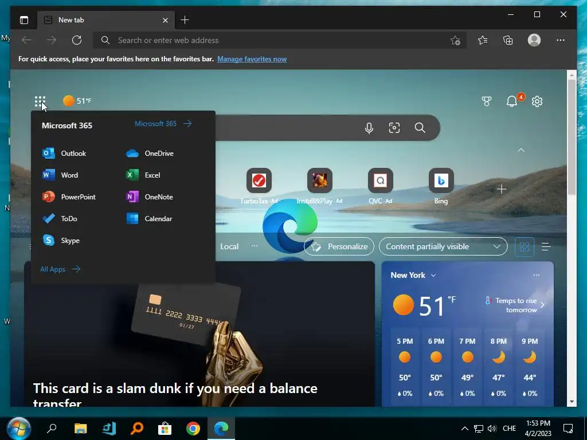
Task: Open notifications bell with 4 badge
Action: point(512,101)
